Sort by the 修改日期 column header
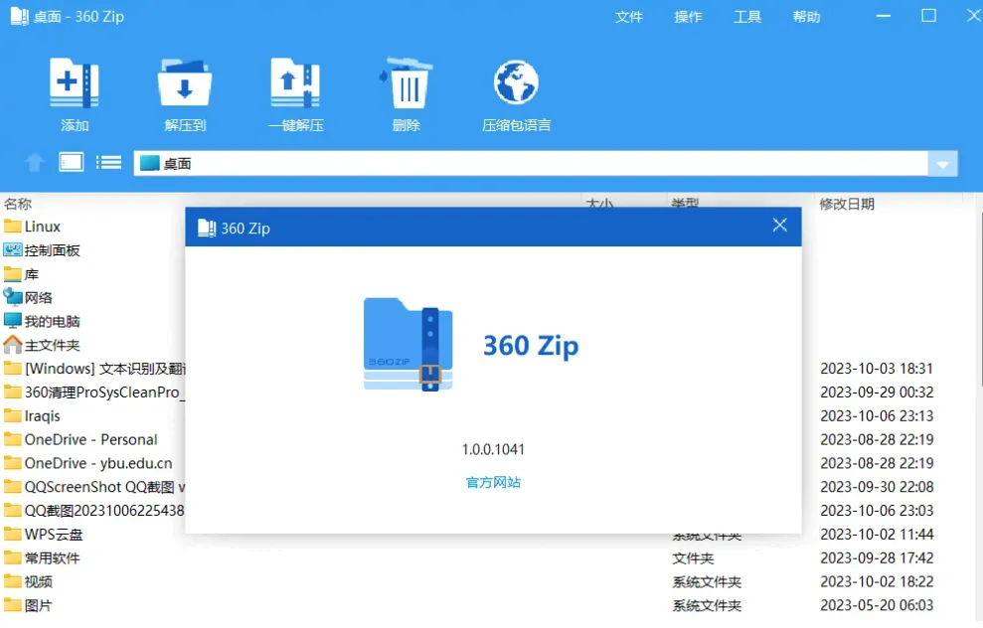This screenshot has width=983, height=628. tap(846, 204)
